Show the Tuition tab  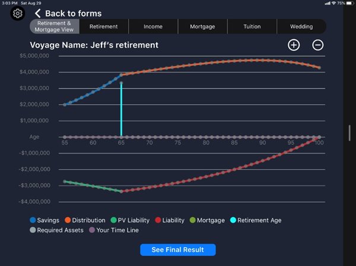pyautogui.click(x=252, y=27)
